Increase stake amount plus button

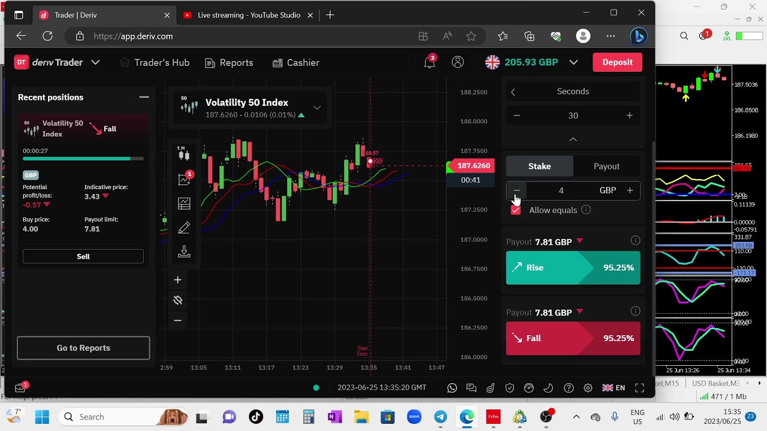[630, 190]
